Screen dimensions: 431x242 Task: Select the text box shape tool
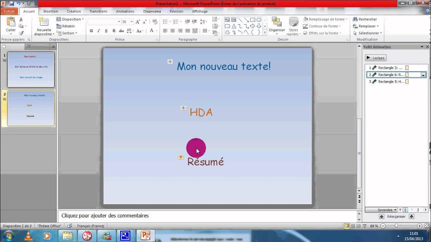click(x=227, y=20)
